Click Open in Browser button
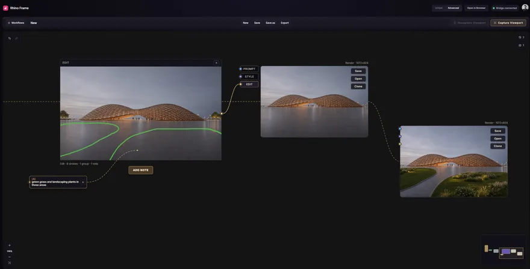 click(476, 8)
